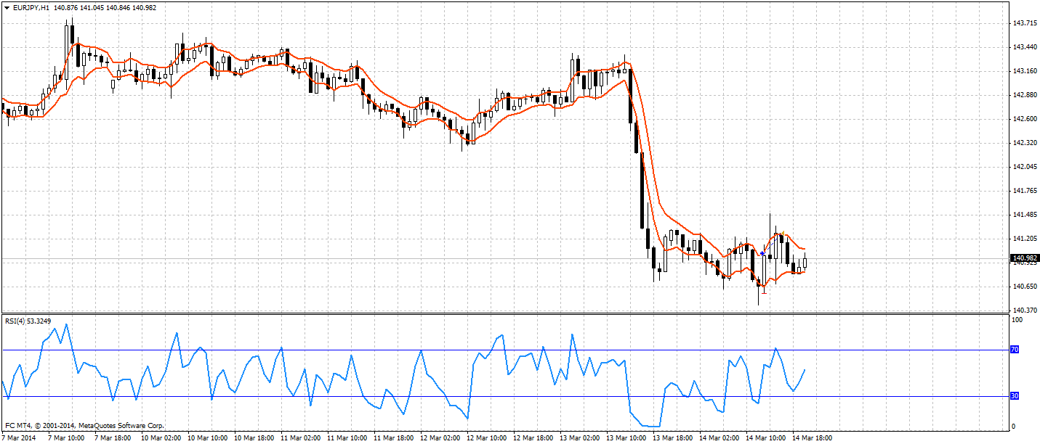This screenshot has width=1040, height=444.
Task: Click price scale value 142.880
Action: [x=1024, y=95]
